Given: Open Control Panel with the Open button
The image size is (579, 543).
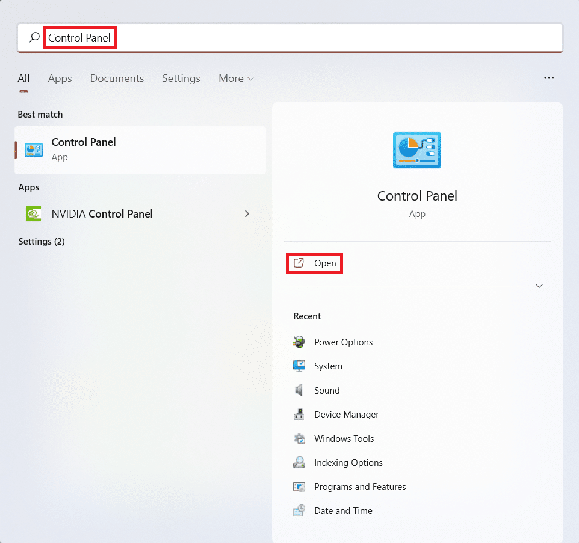Looking at the screenshot, I should point(315,263).
